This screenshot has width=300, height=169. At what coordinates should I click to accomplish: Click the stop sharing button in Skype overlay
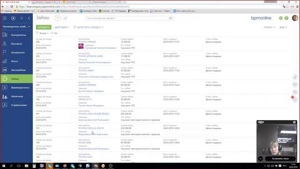[280, 159]
